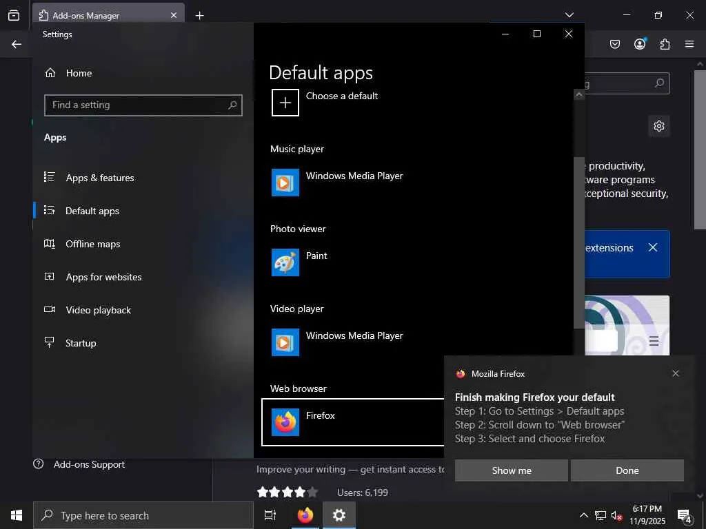The width and height of the screenshot is (706, 529).
Task: Show hidden system tray icons
Action: coord(583,515)
